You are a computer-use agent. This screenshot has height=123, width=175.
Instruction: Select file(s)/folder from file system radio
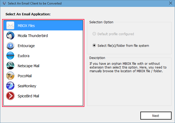click(x=94, y=45)
